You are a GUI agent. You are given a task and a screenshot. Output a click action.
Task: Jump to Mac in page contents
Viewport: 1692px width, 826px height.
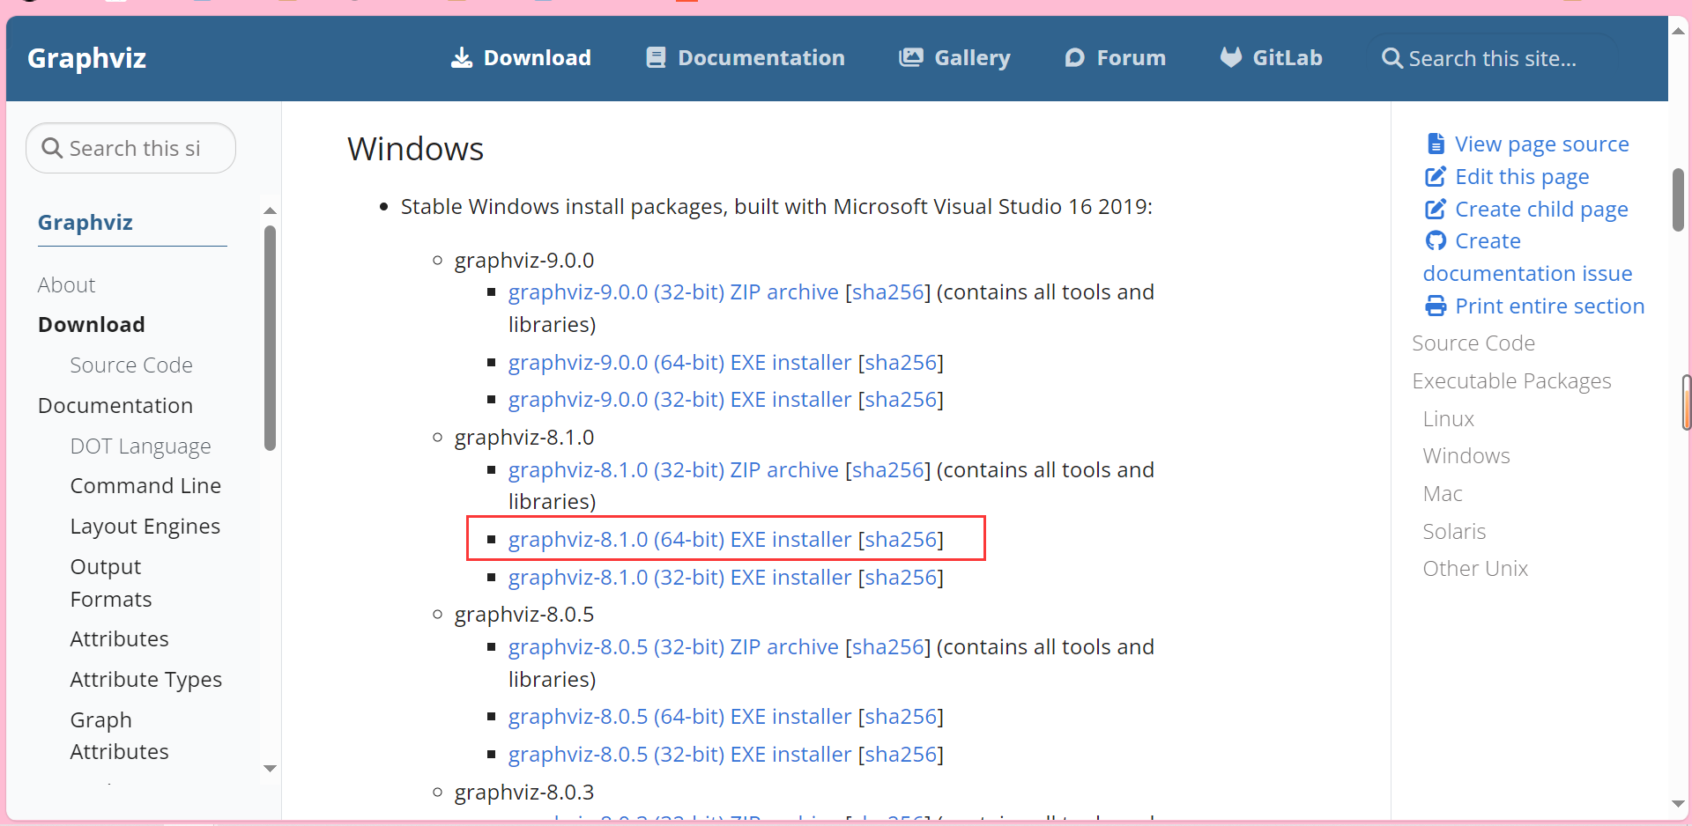coord(1443,493)
